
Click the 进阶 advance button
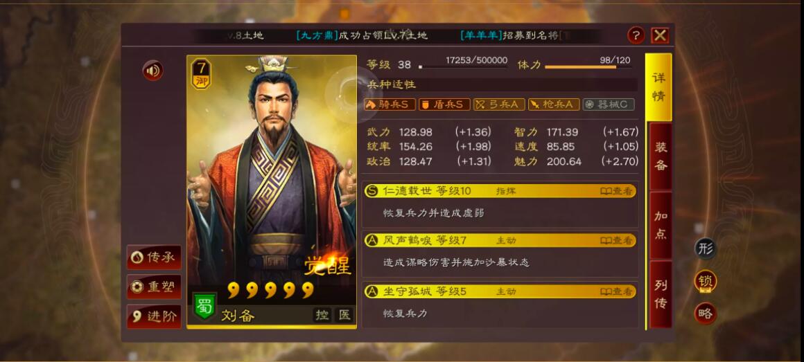154,316
